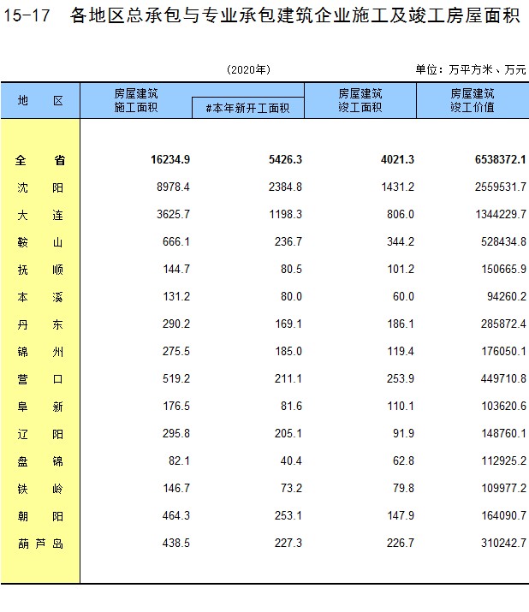Image resolution: width=529 pixels, height=612 pixels.
Task: Select the 本溪 value 131.2
Action: [176, 297]
